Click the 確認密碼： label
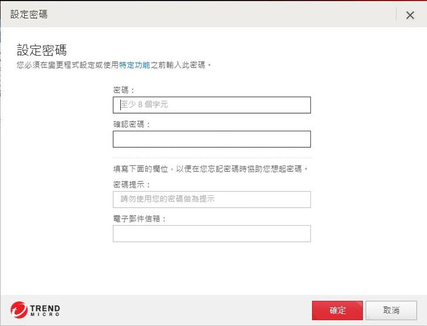This screenshot has width=427, height=326. (x=132, y=124)
